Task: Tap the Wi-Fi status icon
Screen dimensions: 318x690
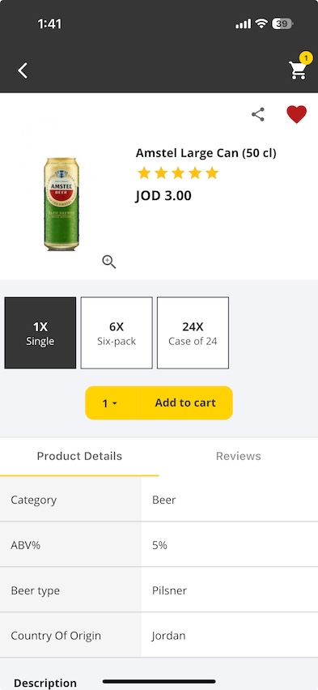Action: tap(261, 23)
